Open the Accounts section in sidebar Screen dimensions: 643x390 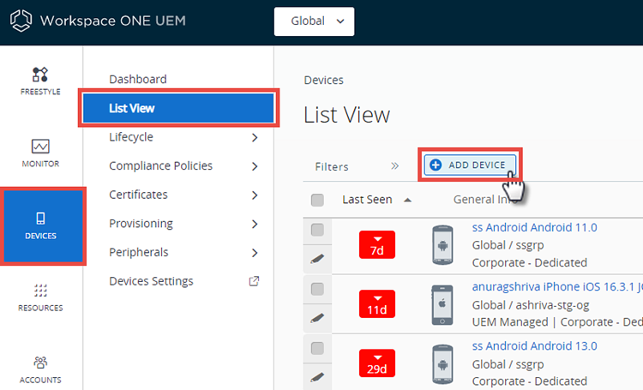pyautogui.click(x=40, y=370)
